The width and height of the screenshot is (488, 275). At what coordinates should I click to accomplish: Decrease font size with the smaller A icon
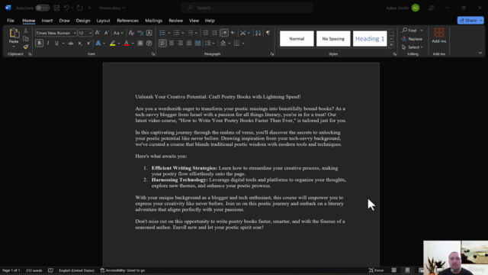click(x=107, y=33)
